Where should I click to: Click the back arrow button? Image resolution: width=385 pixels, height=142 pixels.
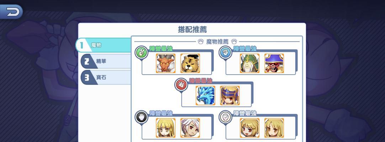11,11
